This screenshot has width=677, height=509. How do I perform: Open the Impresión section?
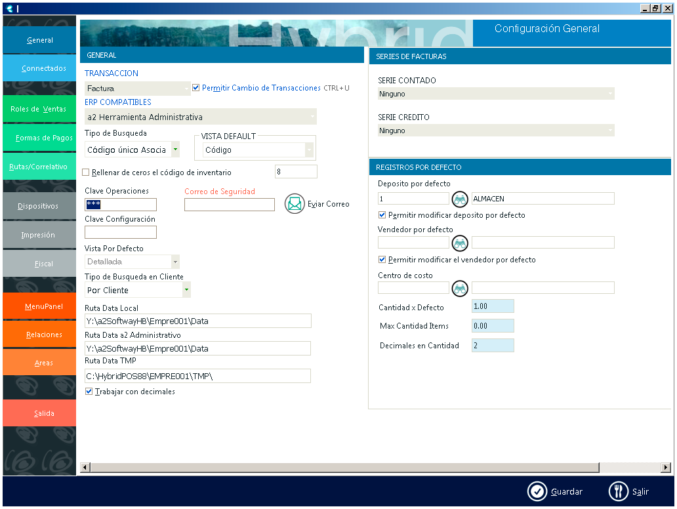(39, 235)
